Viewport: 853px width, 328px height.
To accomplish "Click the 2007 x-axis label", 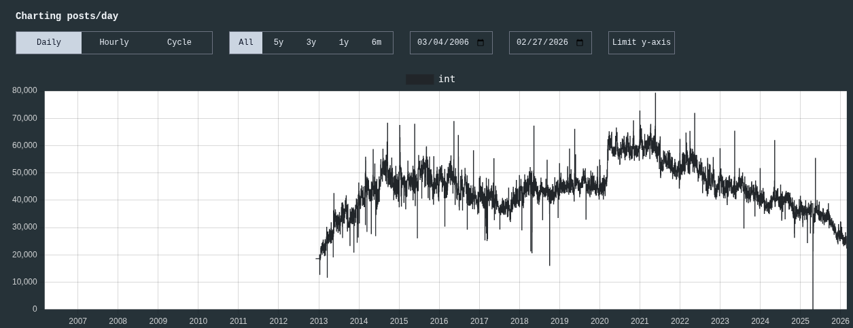I will click(x=78, y=321).
